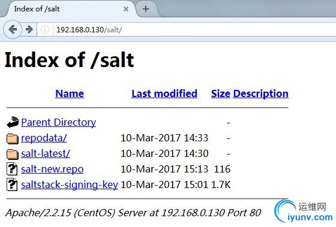Select the salt-latest folder icon

(12, 155)
